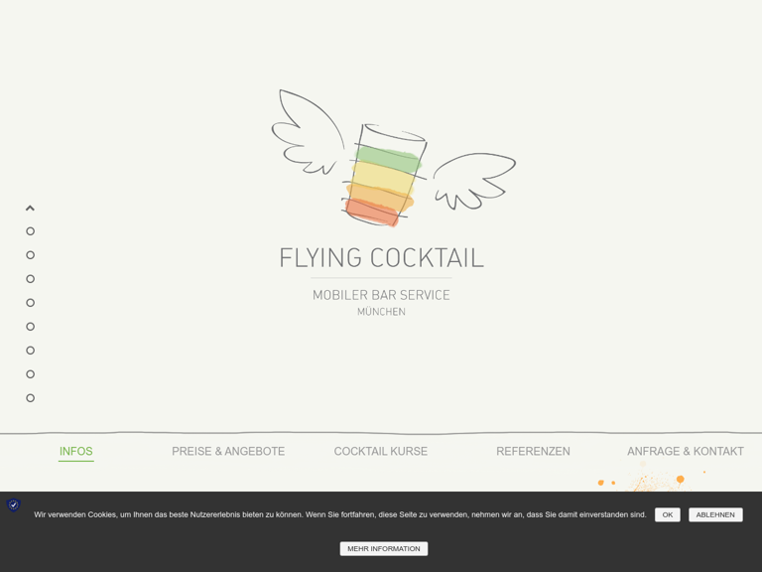Screen dimensions: 762x572
Task: Select the fourth section dot navigator
Action: [30, 303]
